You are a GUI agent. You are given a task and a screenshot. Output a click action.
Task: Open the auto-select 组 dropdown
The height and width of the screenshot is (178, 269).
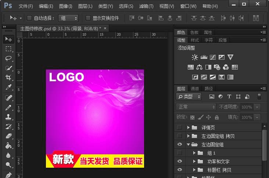pyautogui.click(x=68, y=18)
